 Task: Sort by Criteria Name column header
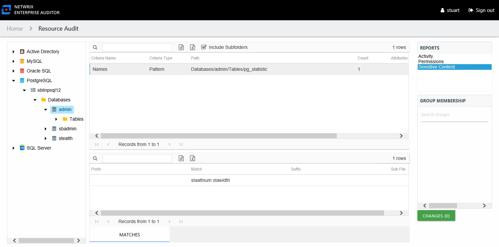click(104, 58)
